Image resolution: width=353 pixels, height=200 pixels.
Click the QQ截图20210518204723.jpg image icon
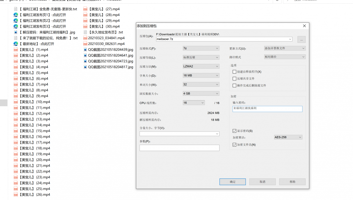[85, 61]
